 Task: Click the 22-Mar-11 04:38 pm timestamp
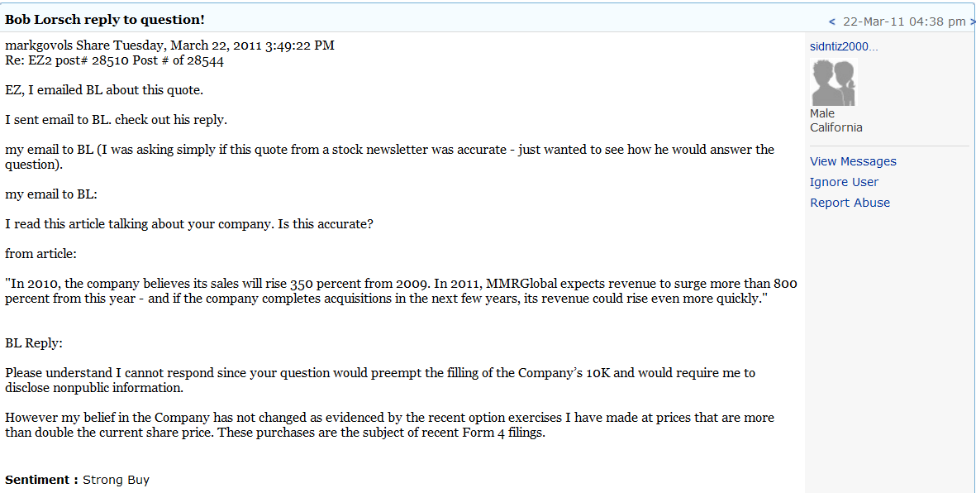[x=903, y=22]
